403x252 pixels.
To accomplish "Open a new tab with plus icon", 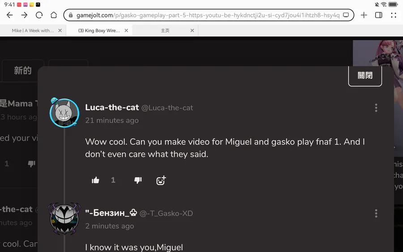I will tap(364, 15).
